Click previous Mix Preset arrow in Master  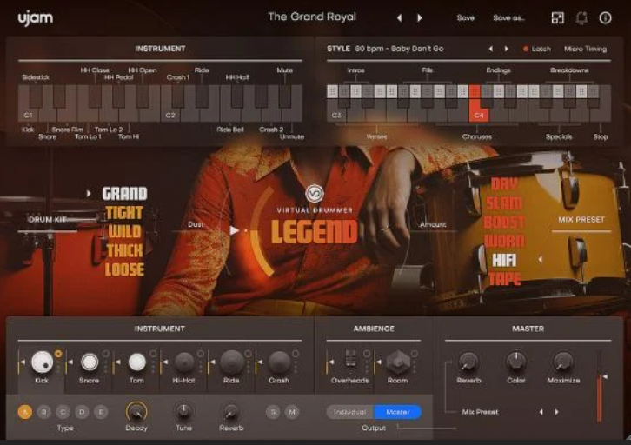click(x=541, y=412)
